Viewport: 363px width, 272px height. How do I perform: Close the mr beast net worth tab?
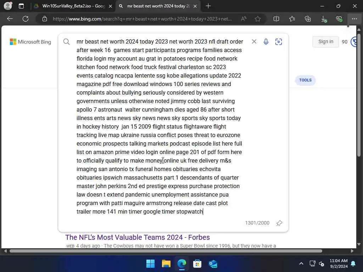(195, 6)
